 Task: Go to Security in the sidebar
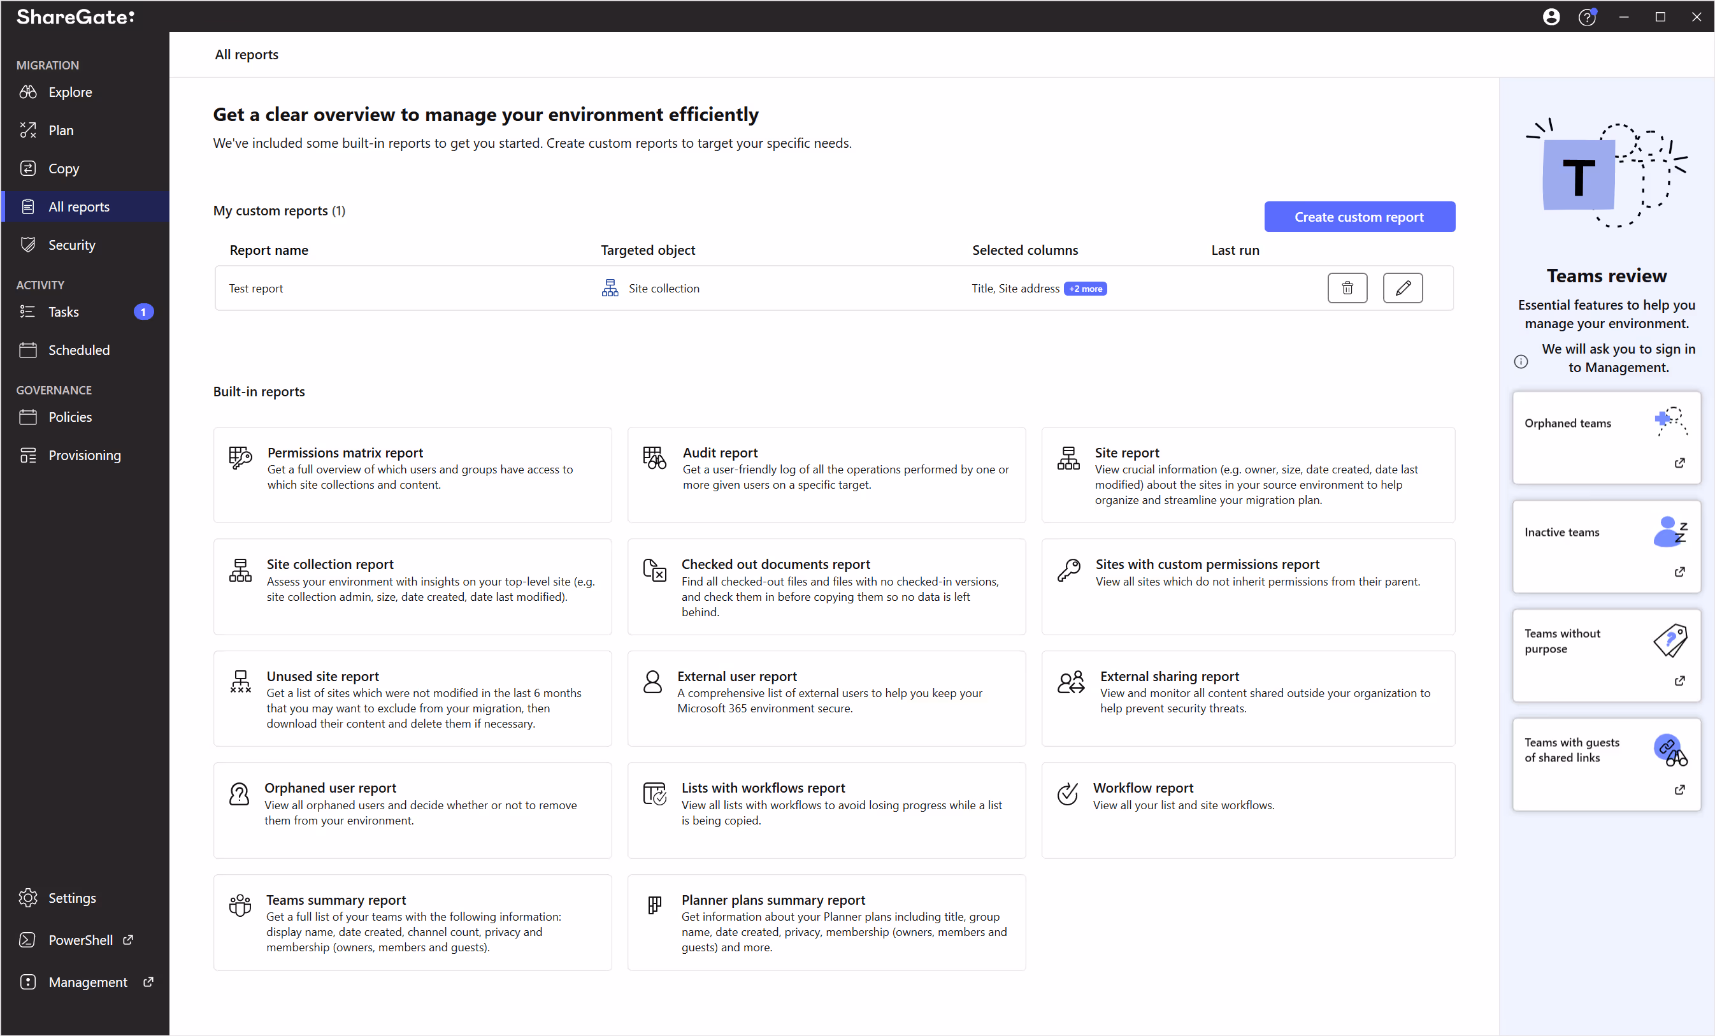coord(72,245)
